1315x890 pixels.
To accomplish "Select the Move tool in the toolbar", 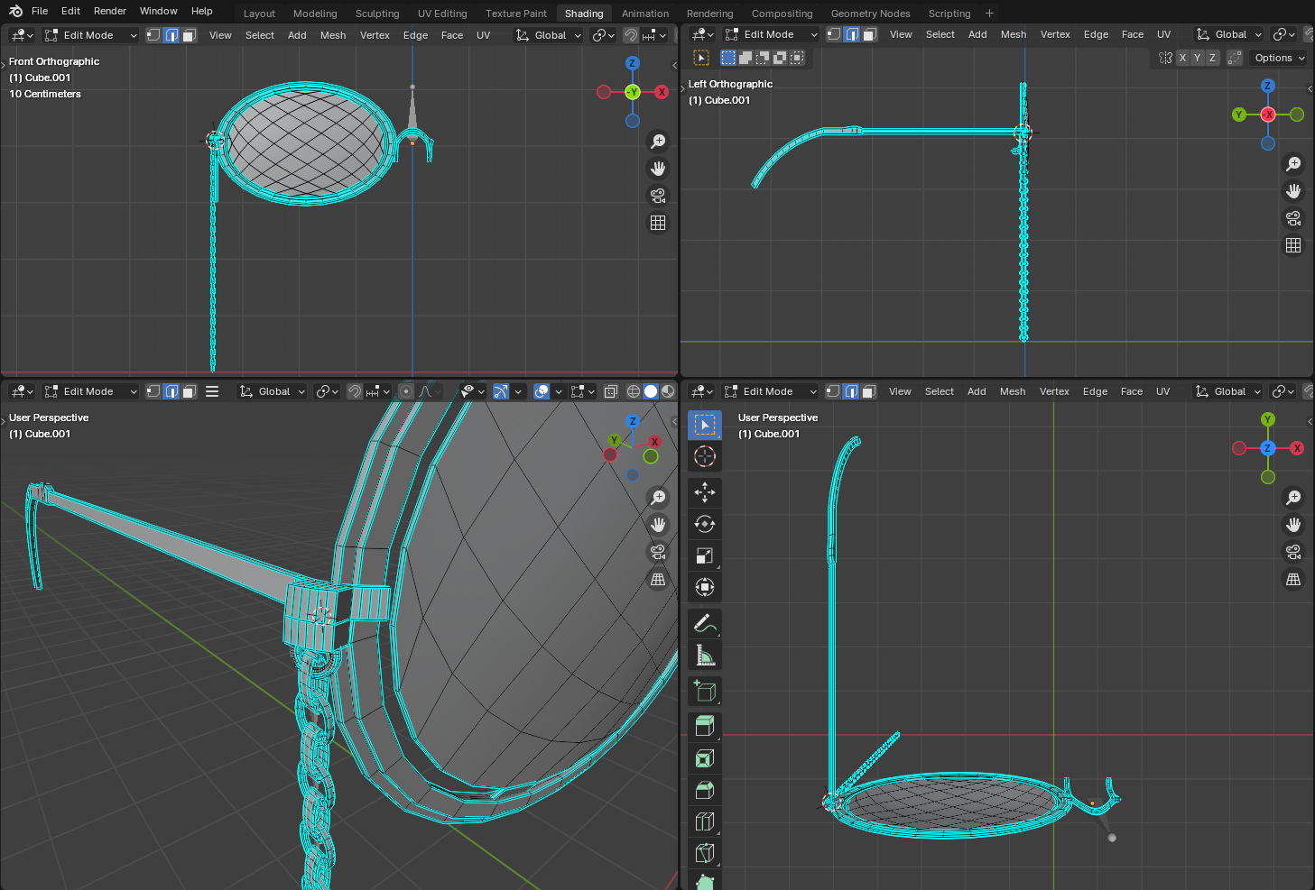I will point(705,492).
